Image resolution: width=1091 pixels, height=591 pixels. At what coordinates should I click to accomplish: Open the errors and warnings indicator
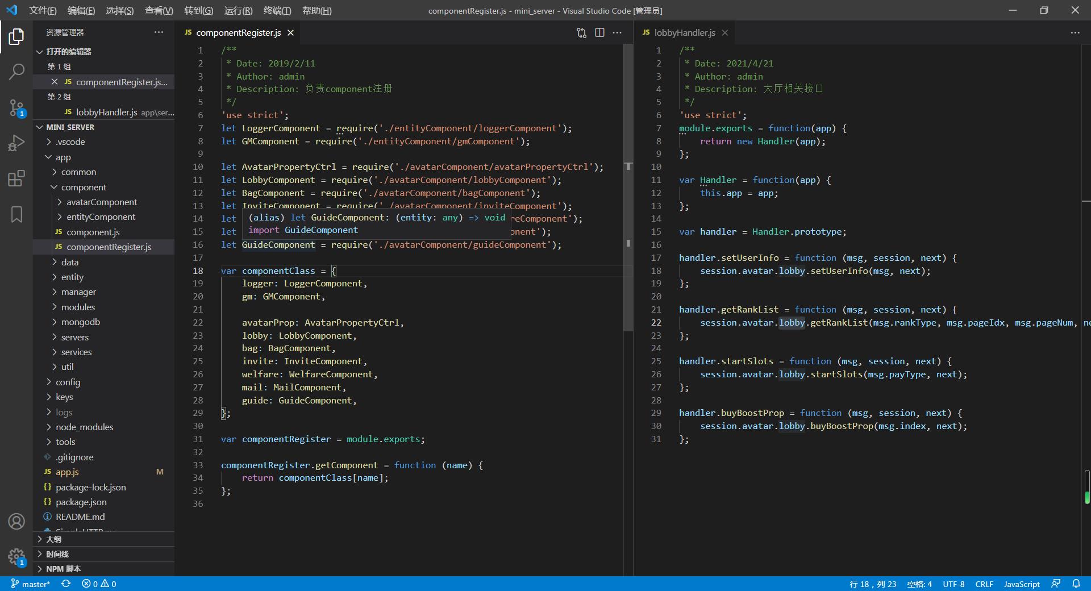[99, 584]
